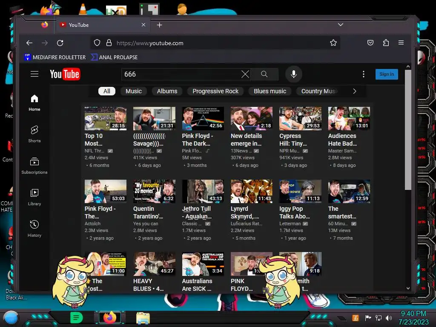The image size is (436, 327).
Task: Open The smartest video thumbnail 12:59
Action: (349, 191)
